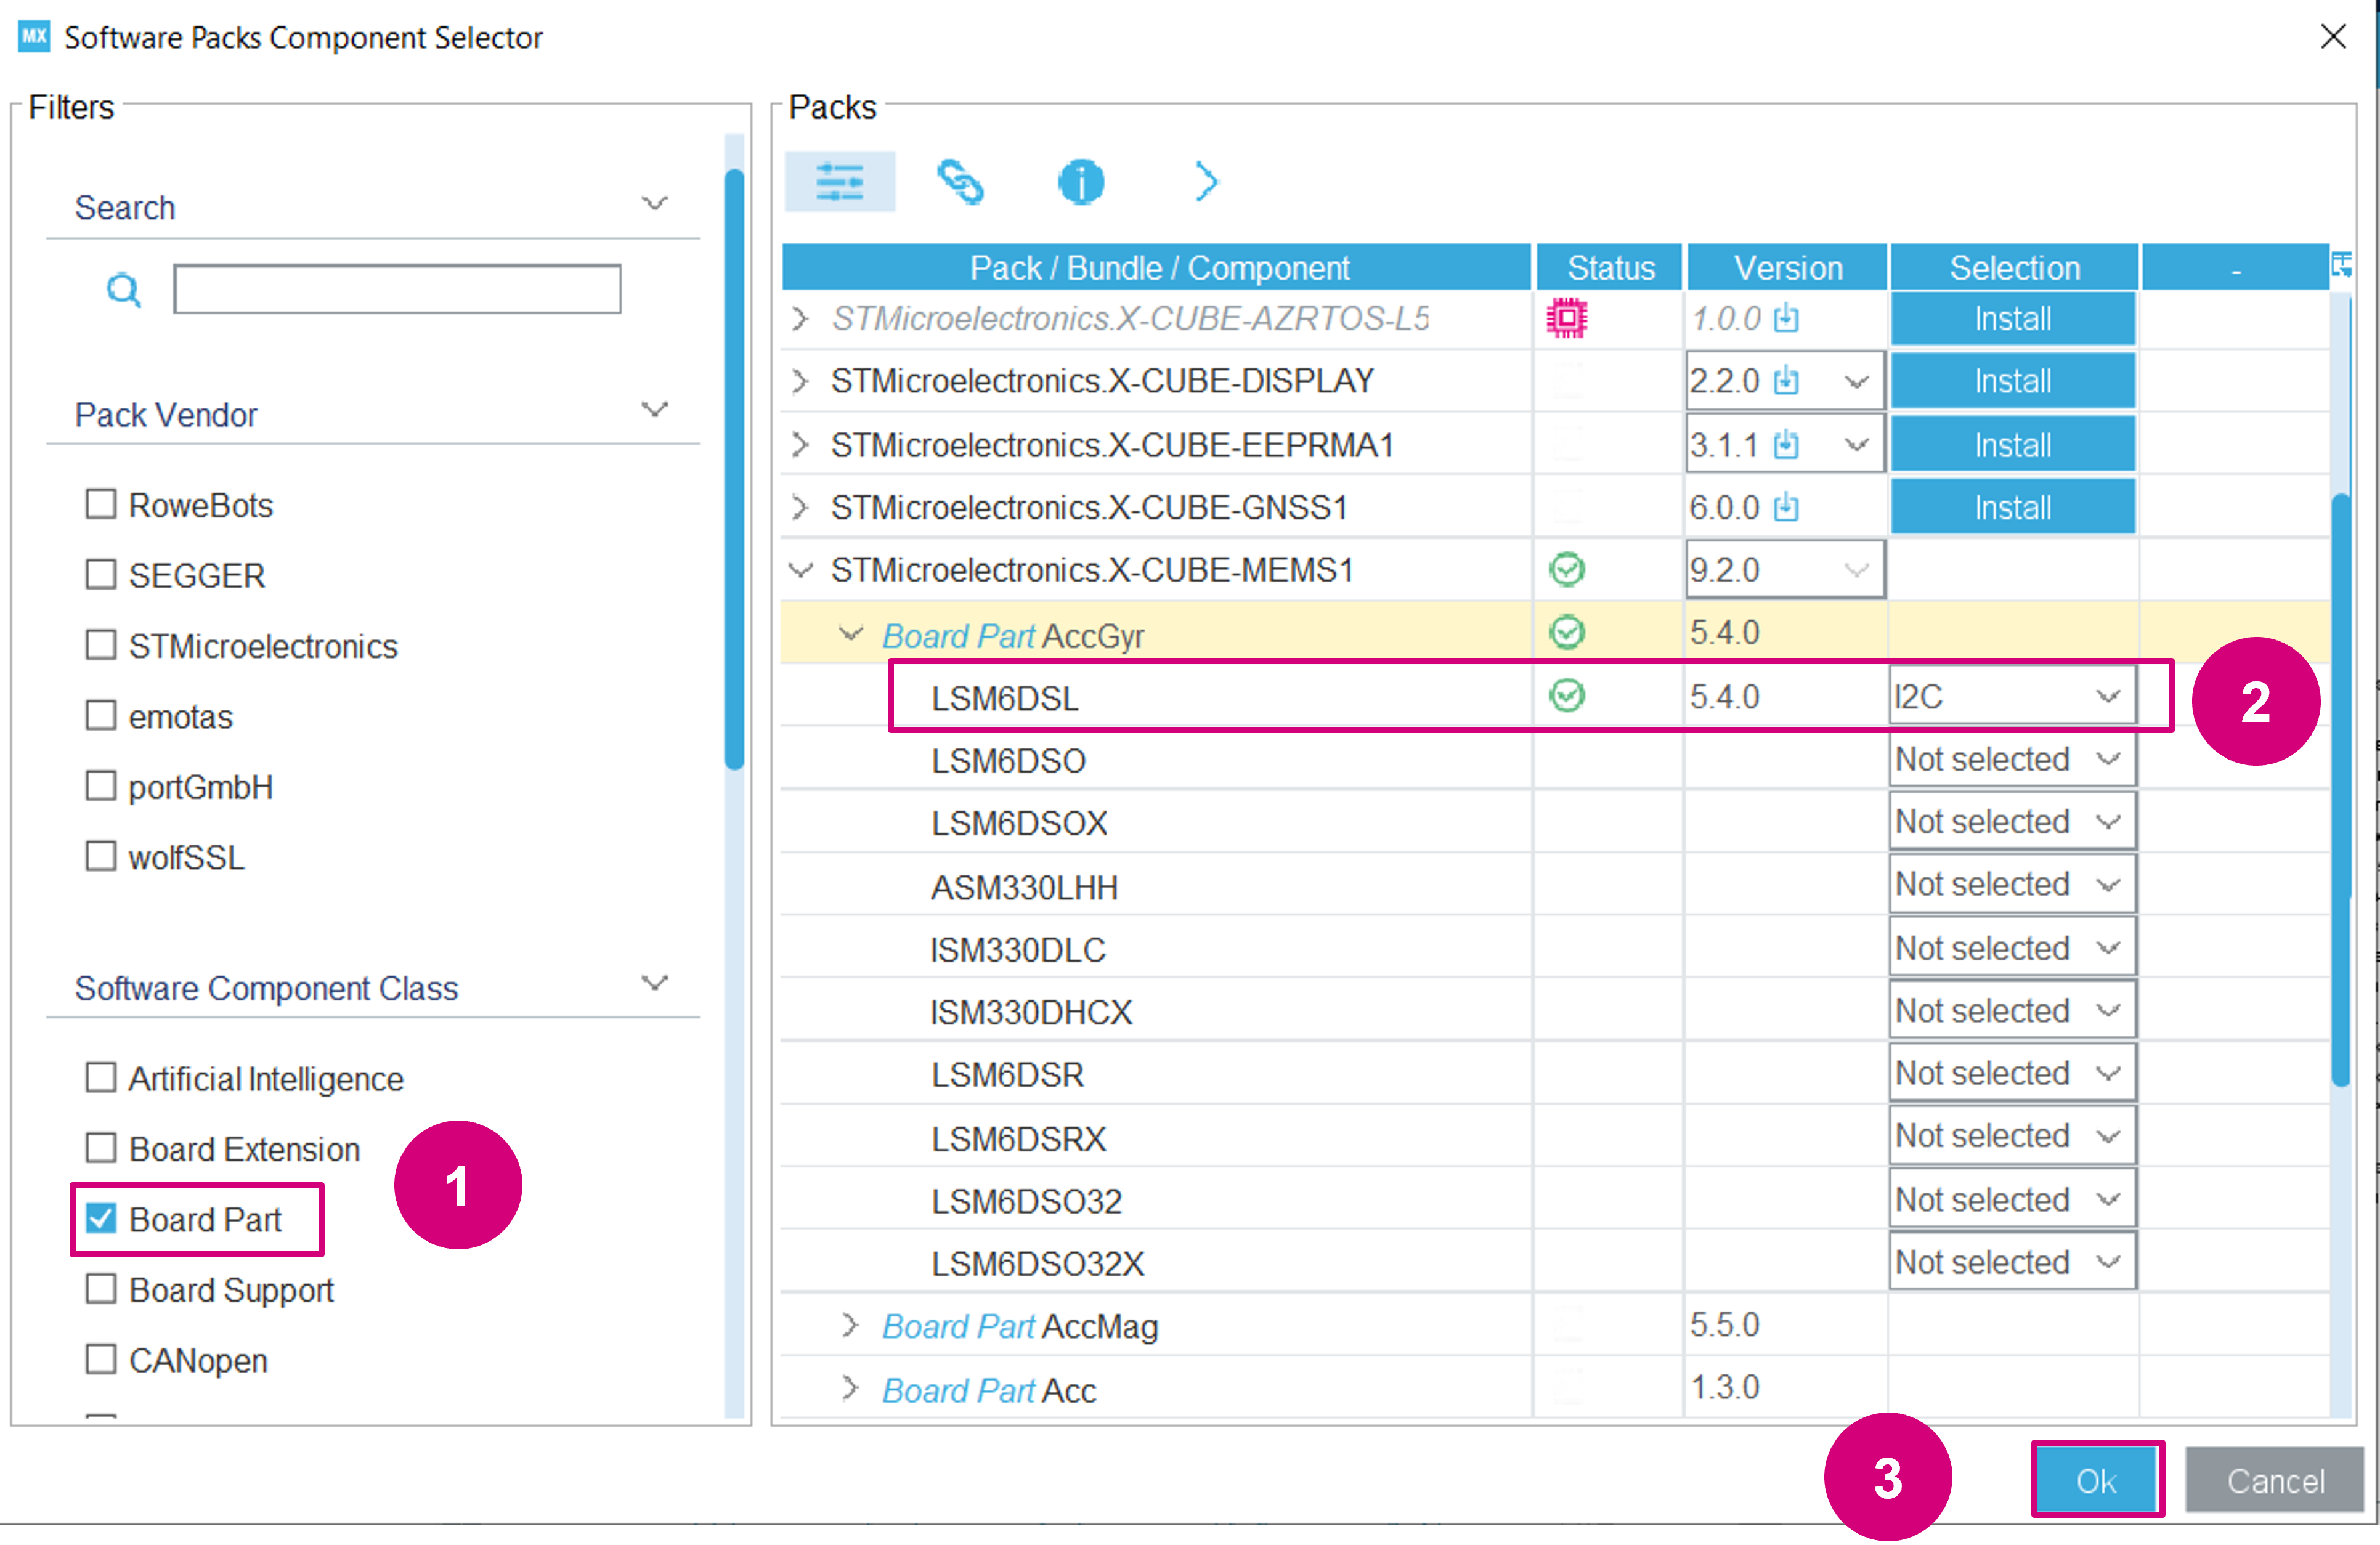Sort by the Pack / Bundle / Component header
Viewport: 2380px width, 1545px height.
point(1158,267)
